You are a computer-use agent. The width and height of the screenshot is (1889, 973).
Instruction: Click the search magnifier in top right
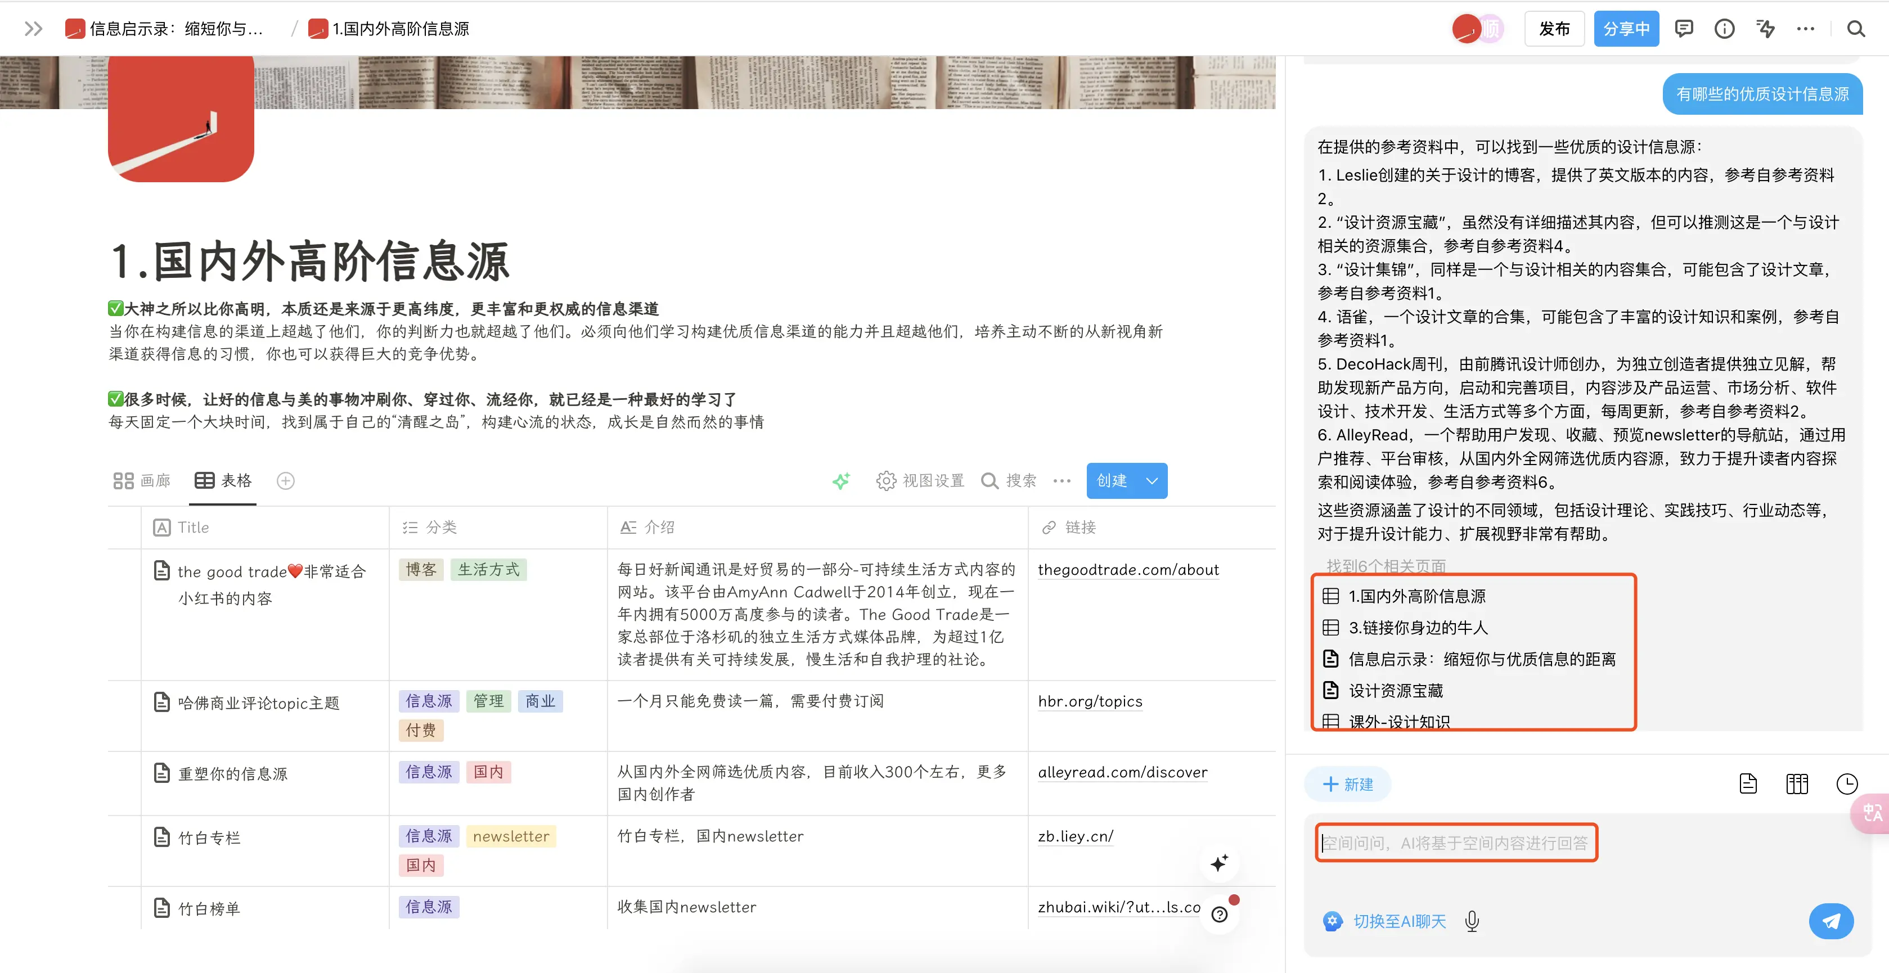tap(1855, 29)
